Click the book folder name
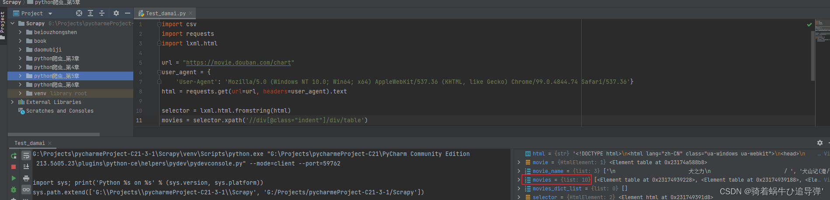830x200 pixels. pos(40,41)
